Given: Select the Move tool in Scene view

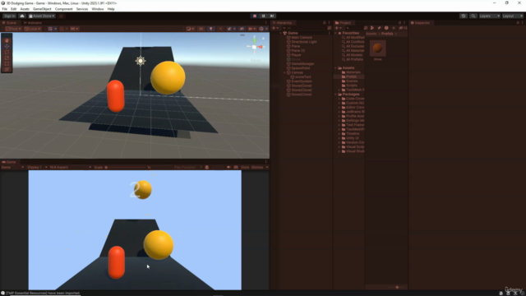Looking at the screenshot, I should pyautogui.click(x=7, y=46).
